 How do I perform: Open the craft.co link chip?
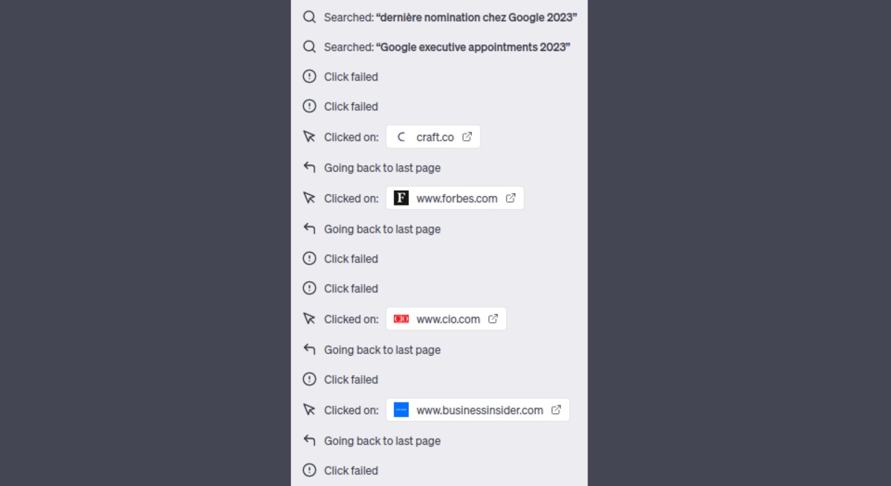433,137
